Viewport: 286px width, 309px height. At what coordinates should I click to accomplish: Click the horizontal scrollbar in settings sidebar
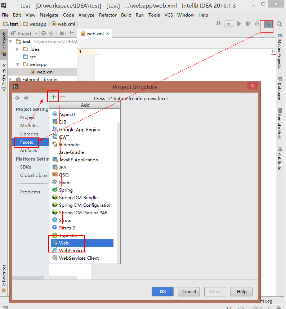(28, 278)
